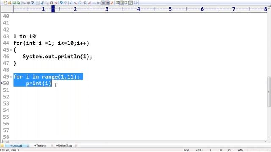
Task: Close the Test.java document tab
Action: [52, 146]
